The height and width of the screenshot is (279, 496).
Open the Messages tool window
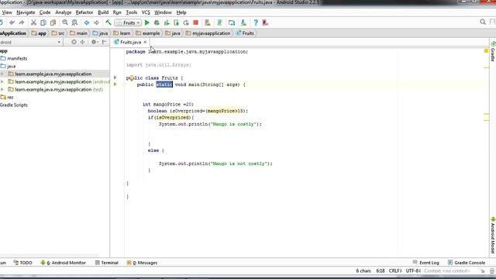[142, 263]
